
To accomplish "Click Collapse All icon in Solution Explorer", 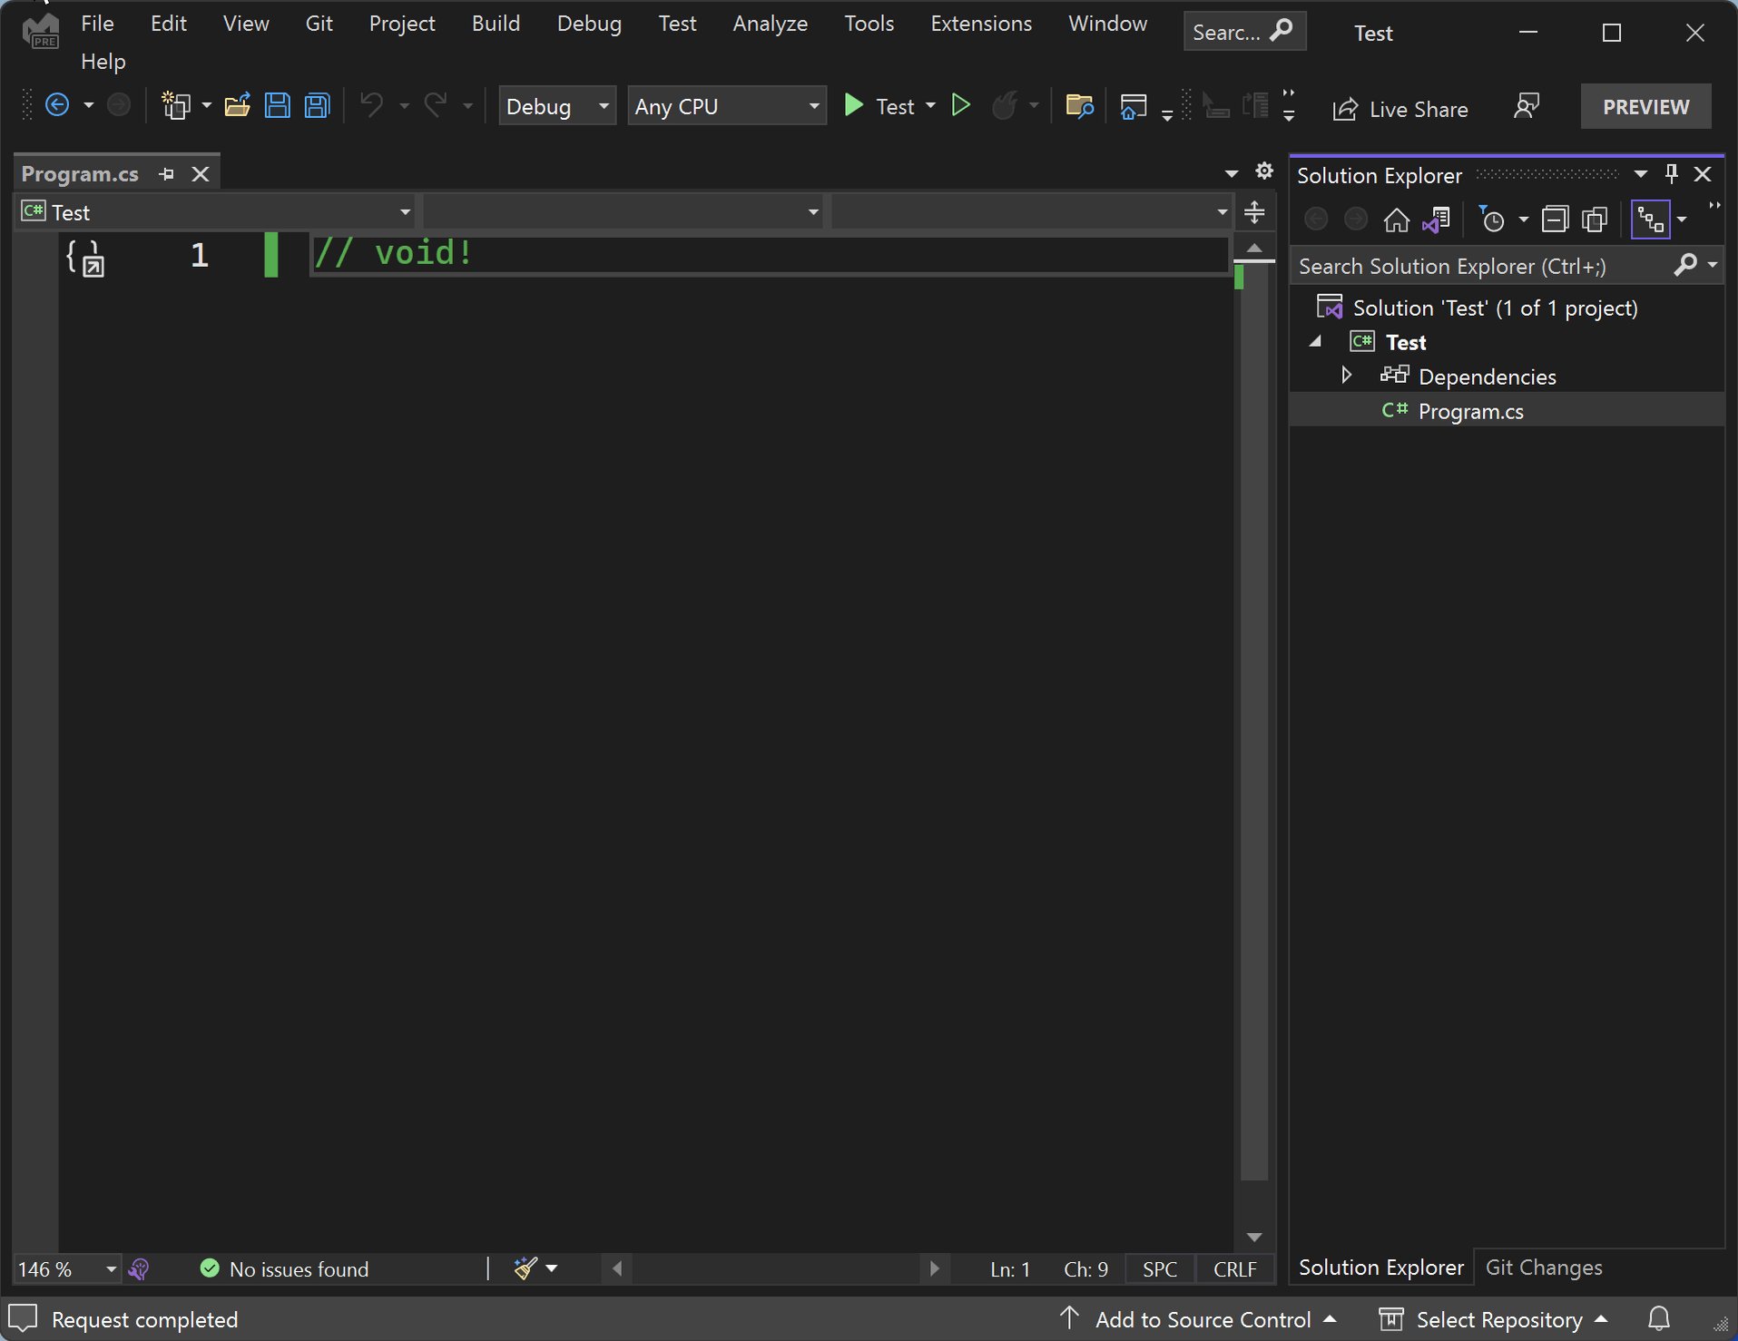I will pos(1555,220).
